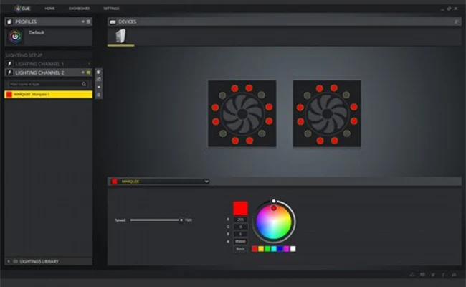
Task: Select Lighting Channel 1
Action: (49, 64)
